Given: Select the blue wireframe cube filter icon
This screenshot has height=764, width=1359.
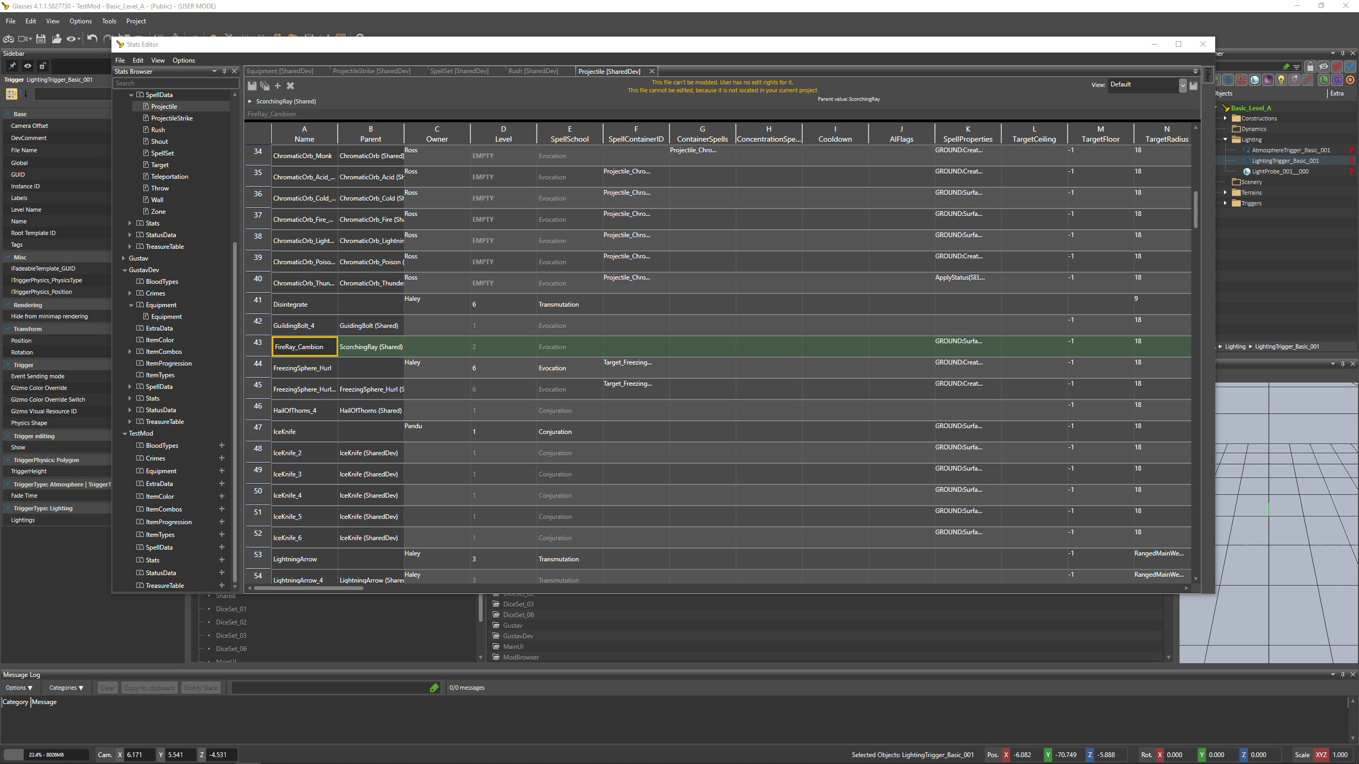Looking at the screenshot, I should point(1228,81).
